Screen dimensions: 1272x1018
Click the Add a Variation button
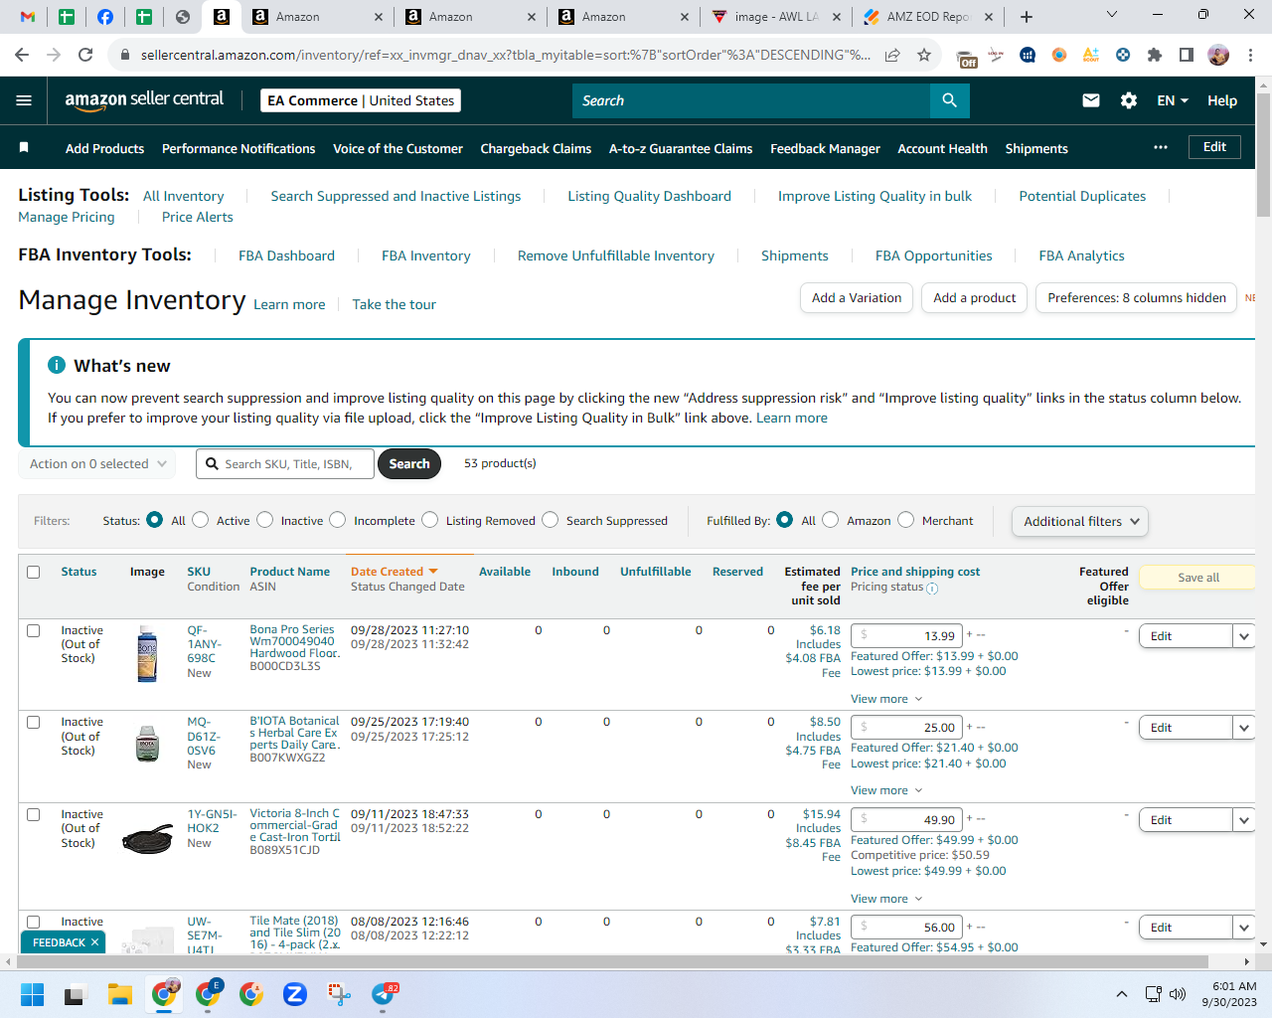[x=857, y=297]
